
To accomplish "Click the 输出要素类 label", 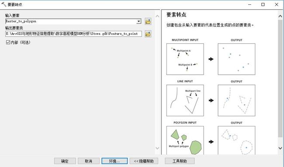I will (x=14, y=28).
